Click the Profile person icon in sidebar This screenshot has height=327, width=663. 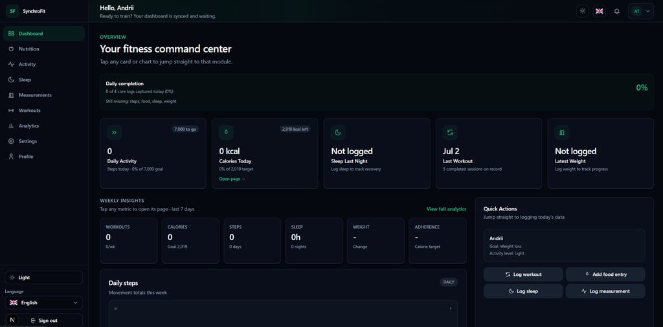coord(11,157)
